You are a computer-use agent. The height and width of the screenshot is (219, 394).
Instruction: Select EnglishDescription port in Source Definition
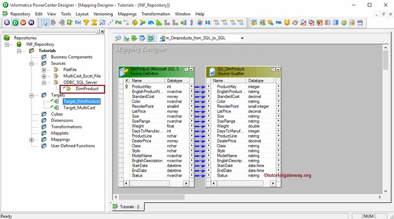point(147,161)
